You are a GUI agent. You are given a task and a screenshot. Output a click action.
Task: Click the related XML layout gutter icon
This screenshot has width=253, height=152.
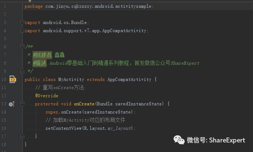(13, 79)
